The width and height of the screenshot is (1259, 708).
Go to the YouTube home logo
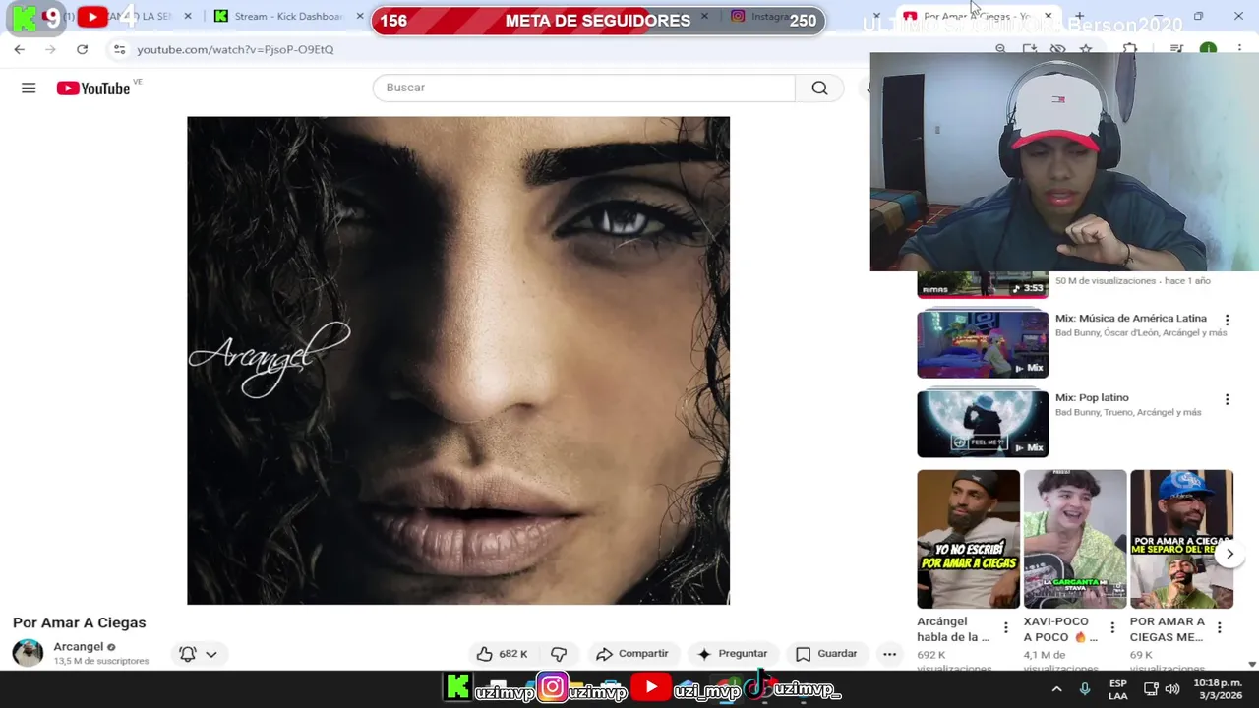(x=93, y=88)
